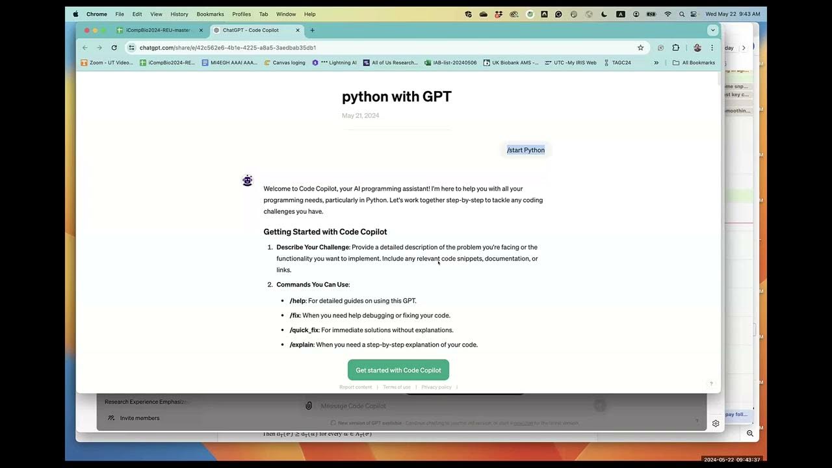
Task: Click the /quick_fix command text
Action: [304, 330]
